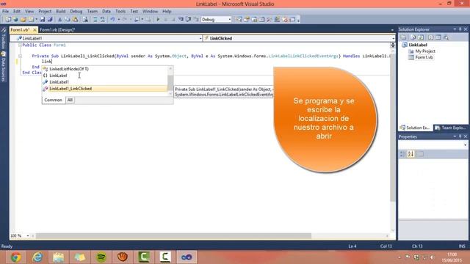Close the Form1.vb code tab
The image size is (470, 264).
pos(35,30)
